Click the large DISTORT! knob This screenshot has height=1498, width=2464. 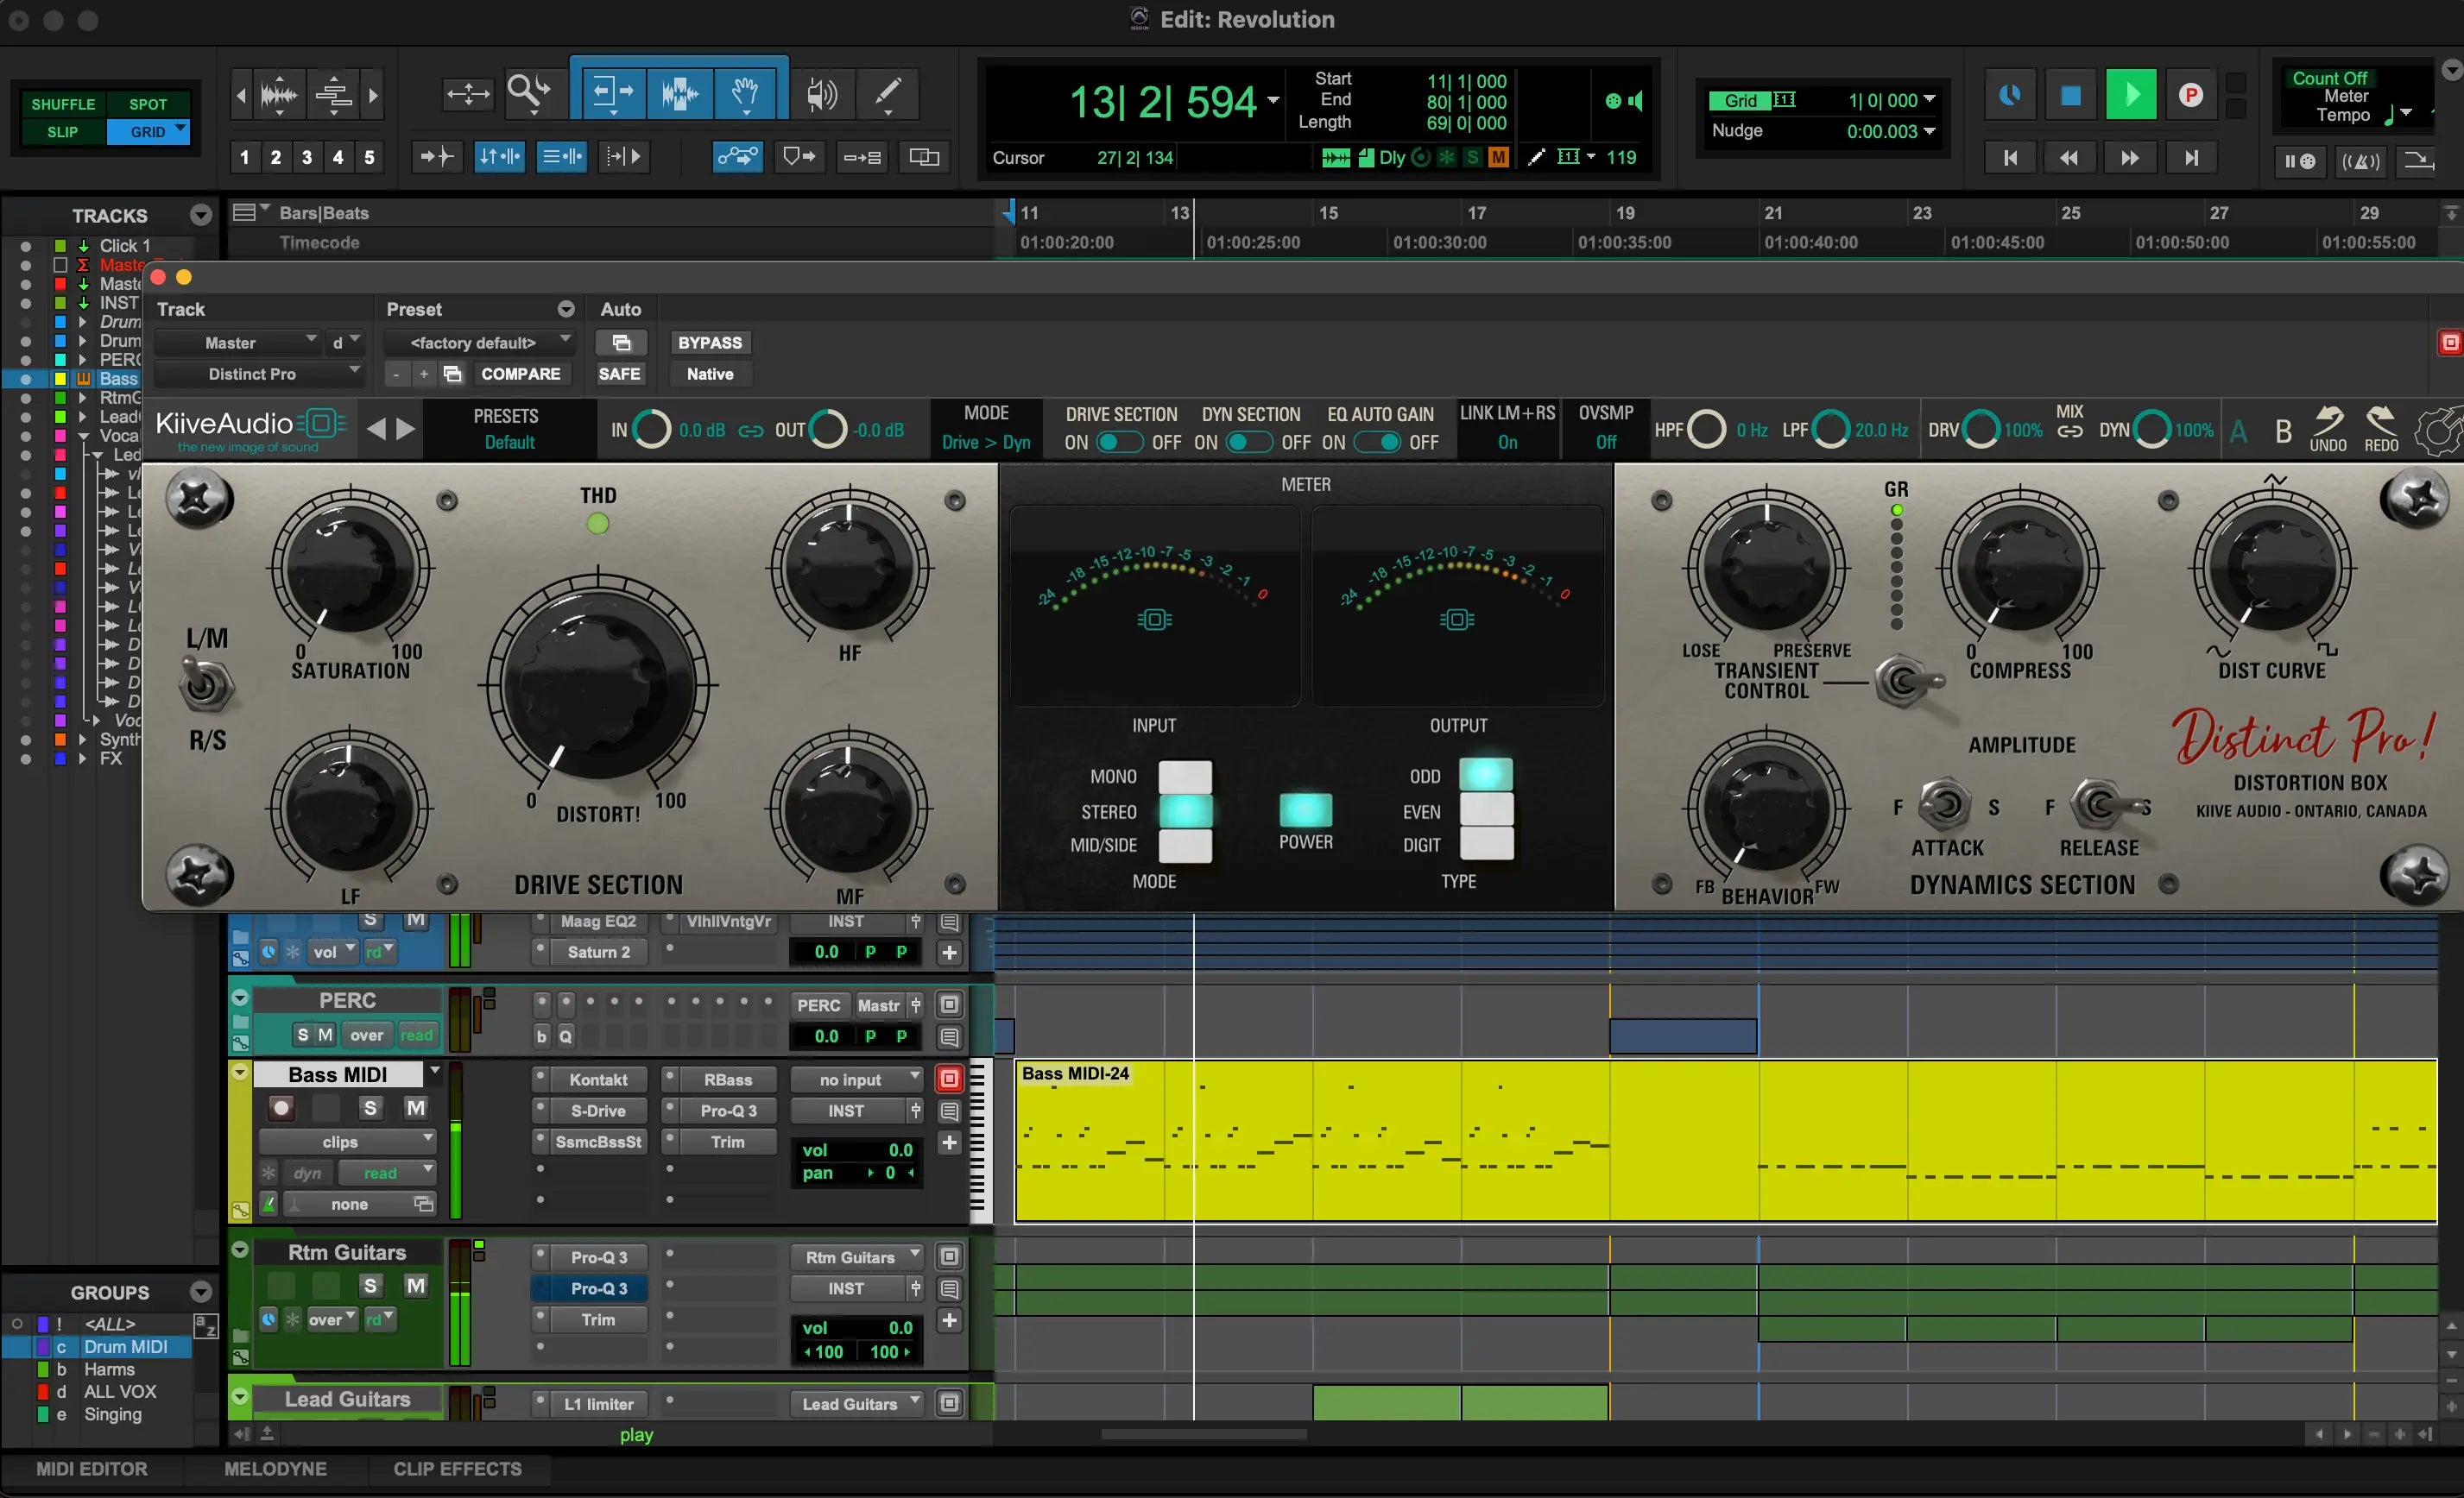(598, 685)
